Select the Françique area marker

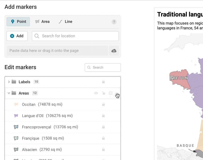(63, 138)
